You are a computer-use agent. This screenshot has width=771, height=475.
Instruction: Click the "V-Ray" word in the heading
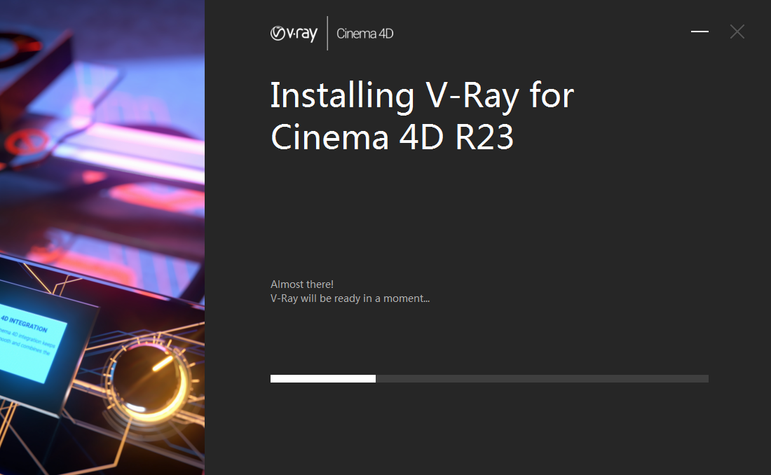tap(472, 96)
